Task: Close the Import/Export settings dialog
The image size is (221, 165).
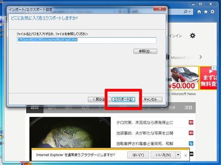Action: 160,9
